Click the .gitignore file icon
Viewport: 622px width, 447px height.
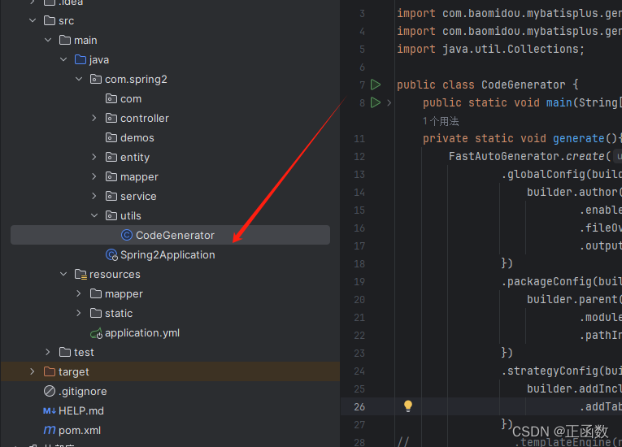[49, 391]
